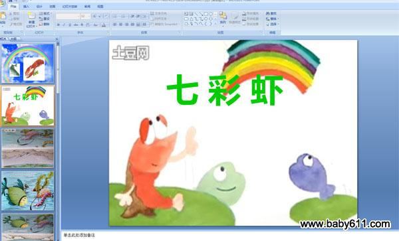Toggle bold formatting in font group
The width and height of the screenshot is (399, 241).
(59, 25)
